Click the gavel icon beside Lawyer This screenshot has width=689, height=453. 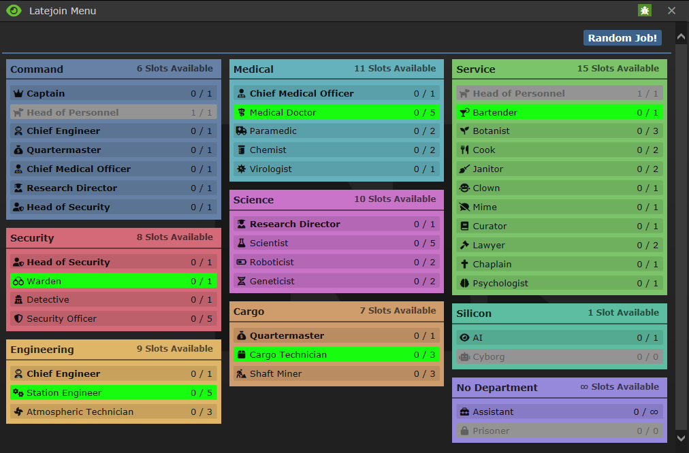pyautogui.click(x=464, y=246)
